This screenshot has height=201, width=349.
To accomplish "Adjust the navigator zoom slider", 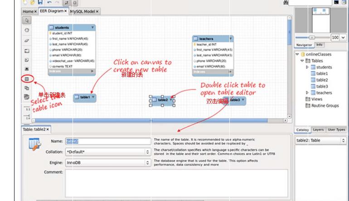I will (x=312, y=38).
